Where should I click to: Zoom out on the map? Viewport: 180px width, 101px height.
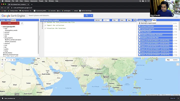click(x=2, y=67)
